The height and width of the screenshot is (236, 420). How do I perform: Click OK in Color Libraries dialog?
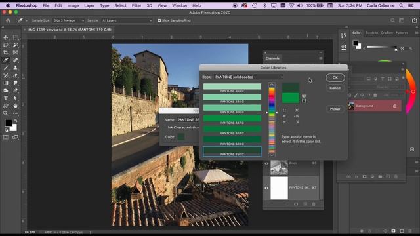[335, 77]
